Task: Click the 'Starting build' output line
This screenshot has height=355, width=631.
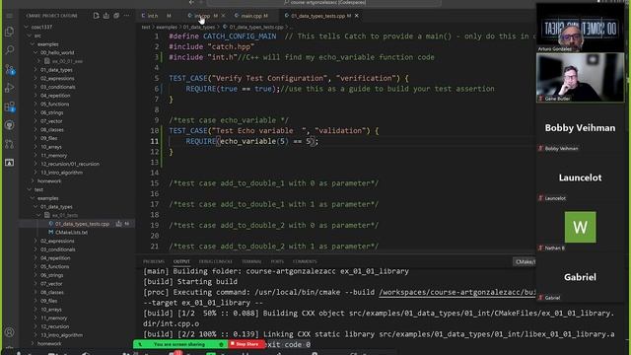Action: click(x=190, y=282)
